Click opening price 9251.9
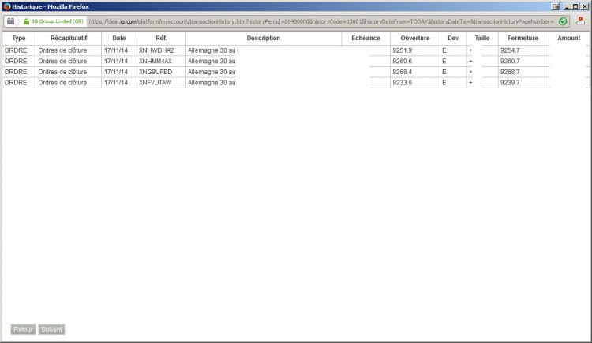Image resolution: width=592 pixels, height=343 pixels. click(x=402, y=50)
